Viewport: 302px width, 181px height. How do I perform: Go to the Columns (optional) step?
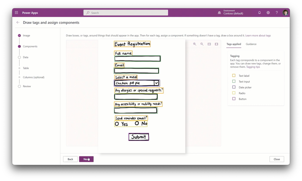(x=34, y=77)
